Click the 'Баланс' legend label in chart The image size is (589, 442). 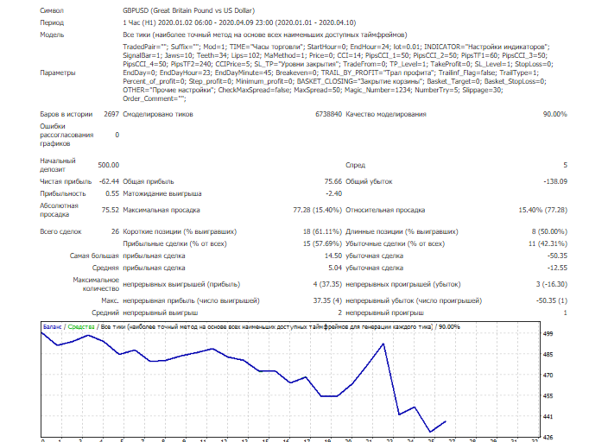click(x=52, y=326)
